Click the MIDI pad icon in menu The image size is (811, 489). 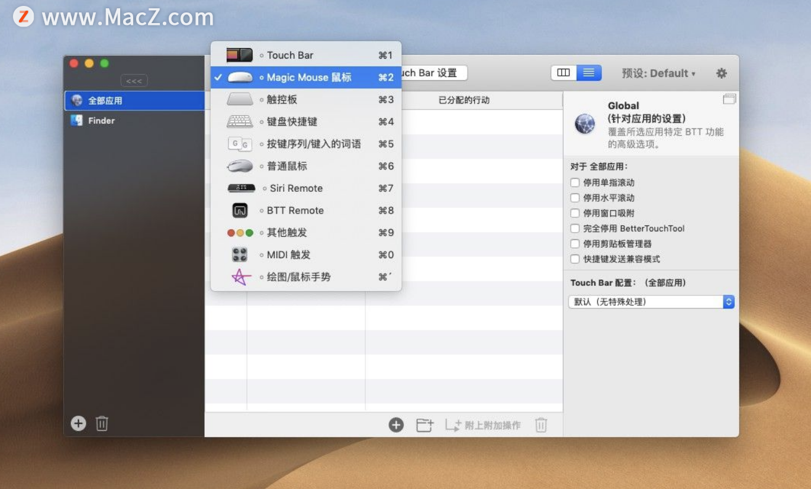point(240,255)
